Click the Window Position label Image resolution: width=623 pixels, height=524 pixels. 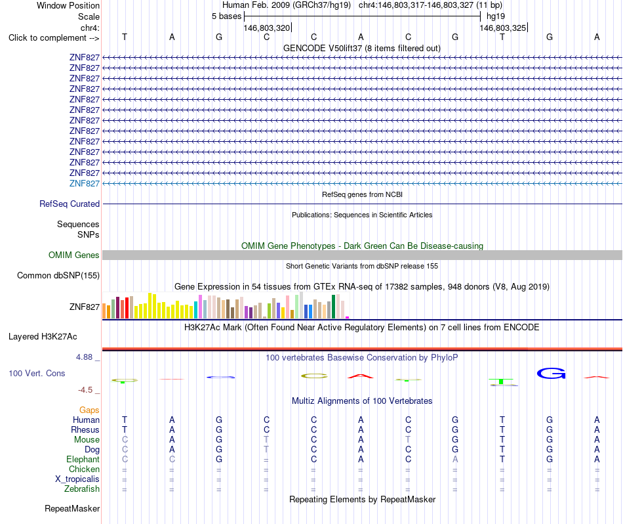(x=68, y=5)
